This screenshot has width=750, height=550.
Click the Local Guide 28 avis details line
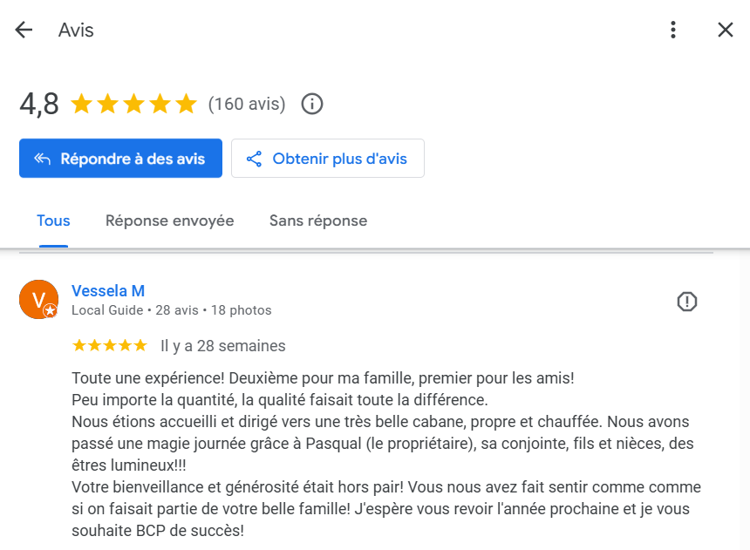point(171,310)
